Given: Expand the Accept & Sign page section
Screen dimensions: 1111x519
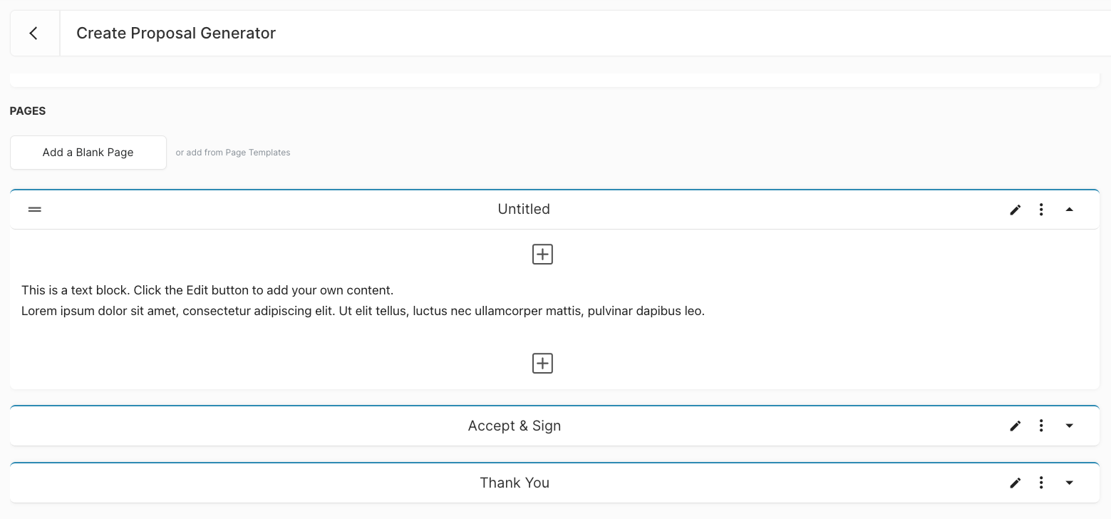Looking at the screenshot, I should (x=1069, y=426).
